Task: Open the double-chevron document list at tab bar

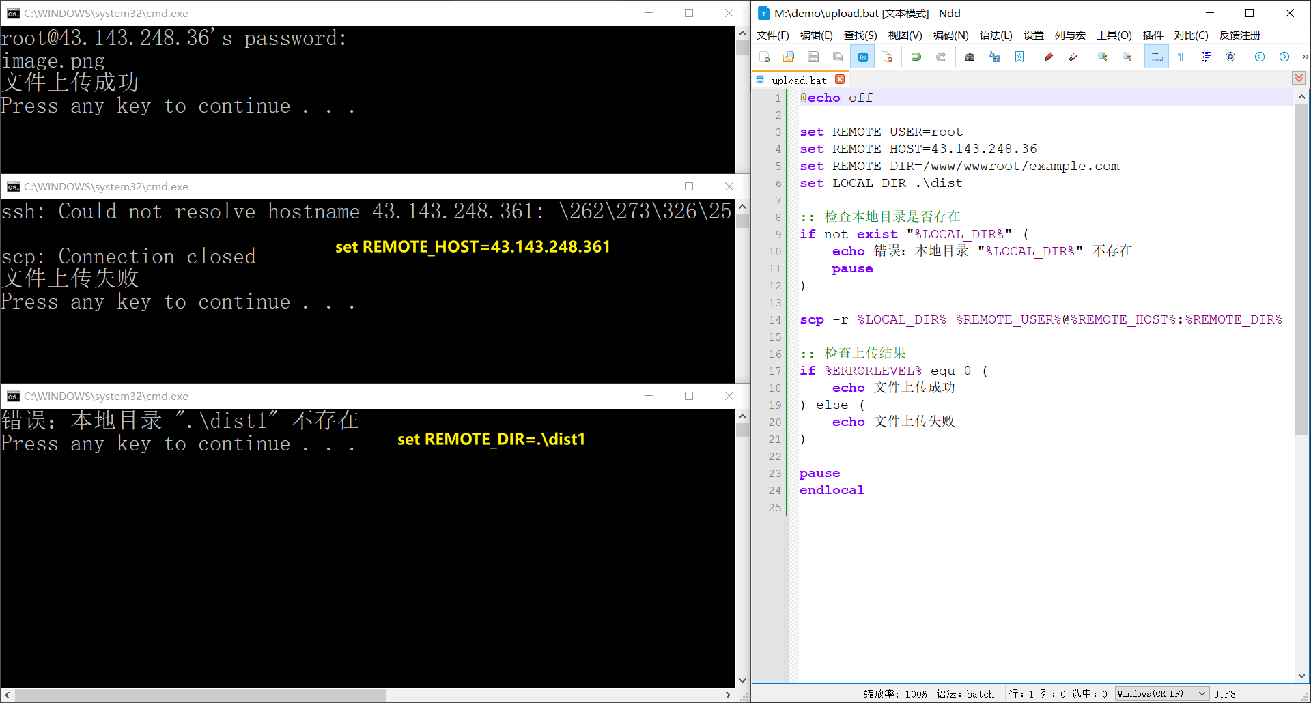Action: tap(1297, 78)
